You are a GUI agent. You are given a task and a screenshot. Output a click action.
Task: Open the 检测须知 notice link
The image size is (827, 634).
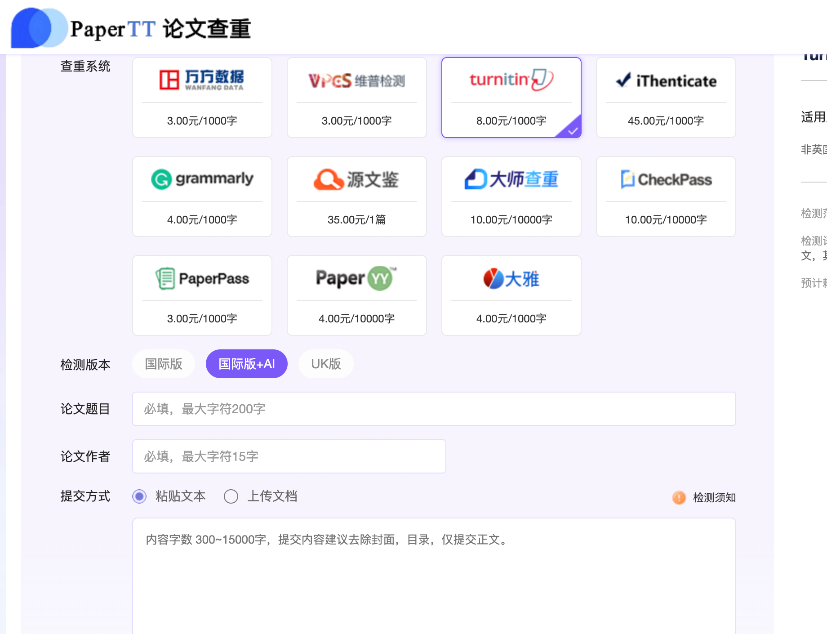tap(714, 497)
